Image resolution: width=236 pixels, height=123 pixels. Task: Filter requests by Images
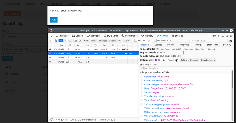[x=103, y=41]
